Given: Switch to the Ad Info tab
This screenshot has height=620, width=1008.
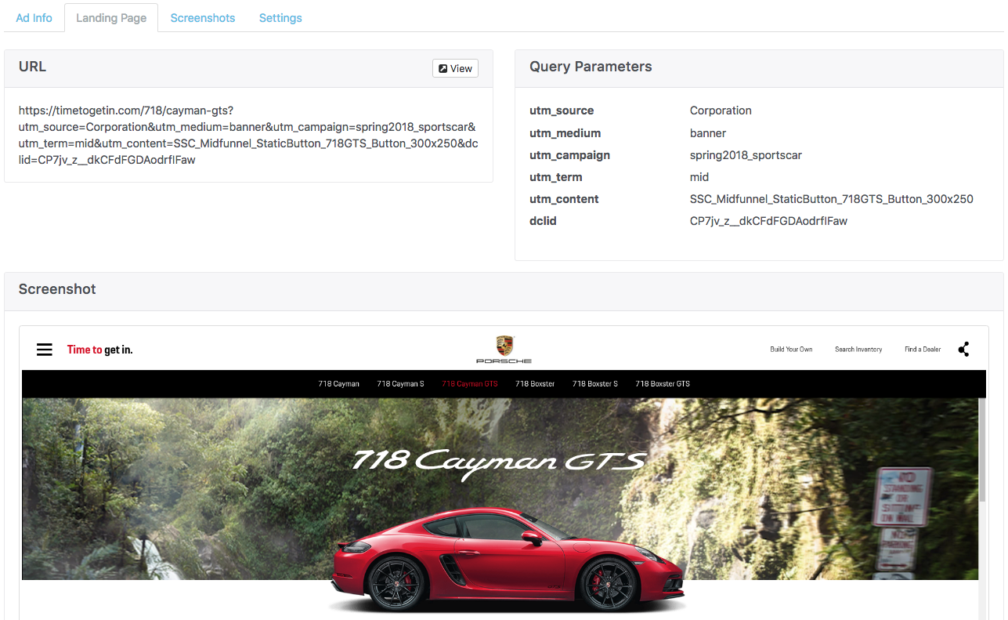Looking at the screenshot, I should (34, 18).
